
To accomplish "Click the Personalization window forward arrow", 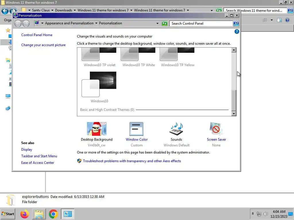I will (26, 23).
